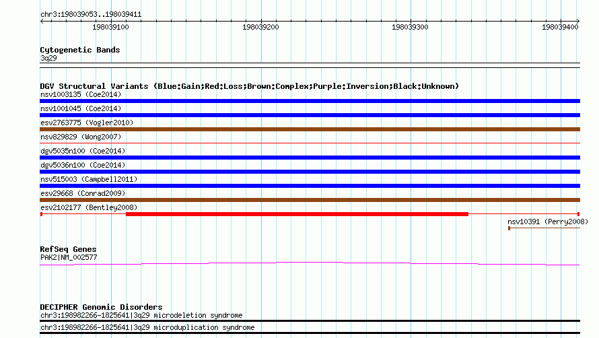The image size is (599, 338).
Task: Click the 3q29 cytogenetic band label
Action: click(x=48, y=58)
